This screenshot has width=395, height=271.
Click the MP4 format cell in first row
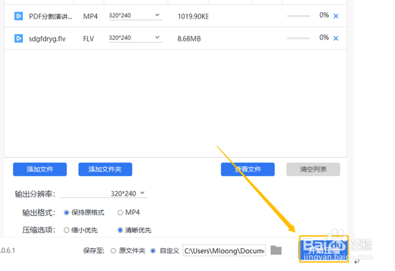(90, 16)
